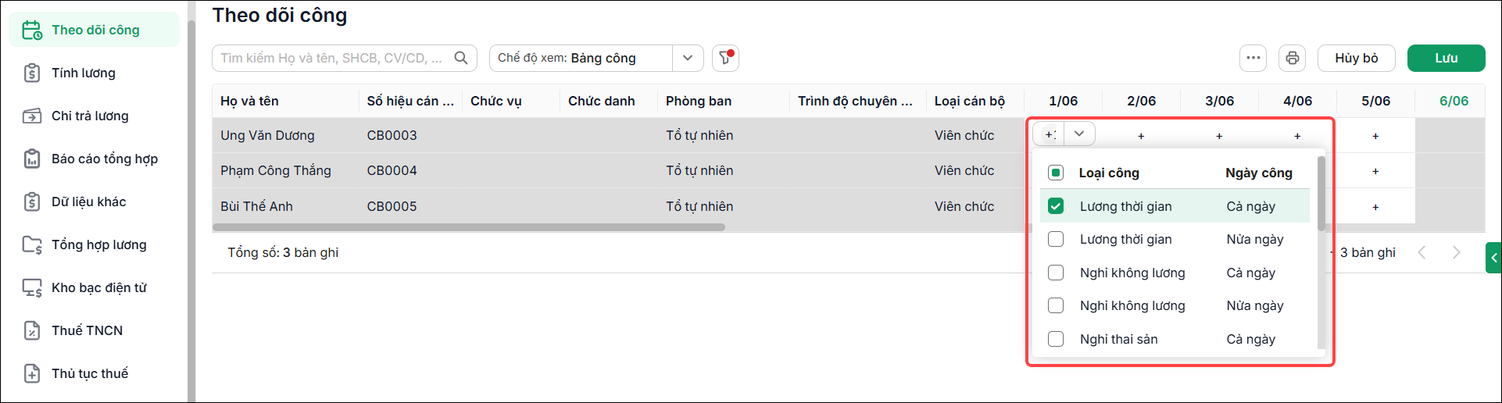Check Nghỉ không lương Cả ngày checkbox
The height and width of the screenshot is (403, 1502).
click(1056, 273)
